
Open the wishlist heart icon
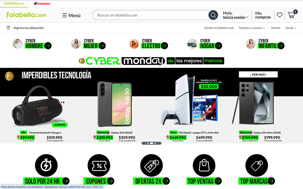[x=279, y=15]
